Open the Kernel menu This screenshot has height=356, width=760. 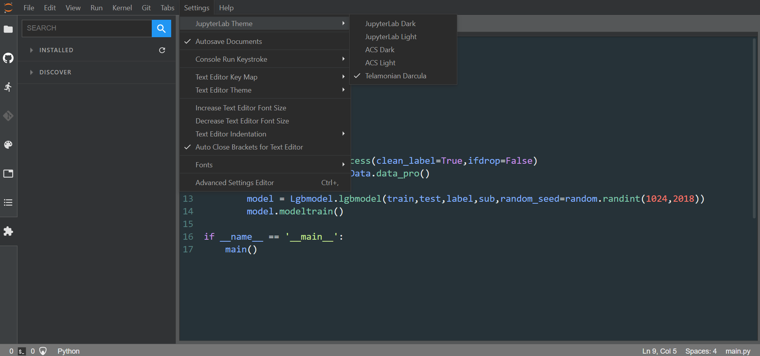[x=122, y=8]
